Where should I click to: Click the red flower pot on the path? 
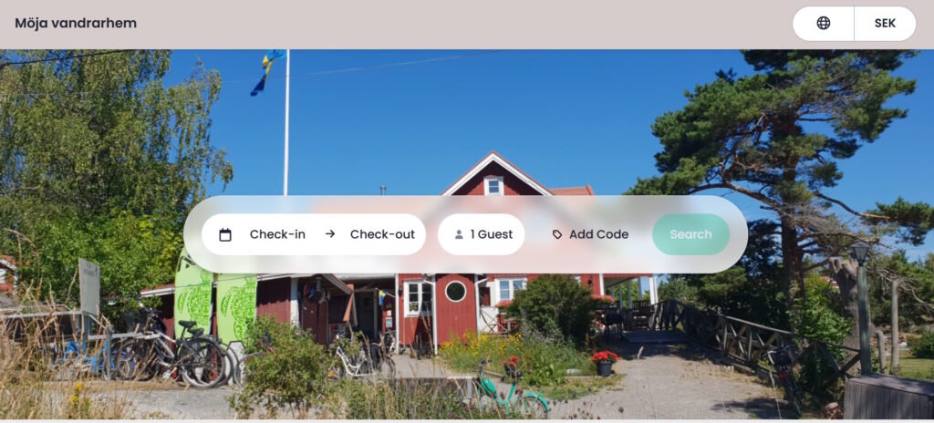605,363
